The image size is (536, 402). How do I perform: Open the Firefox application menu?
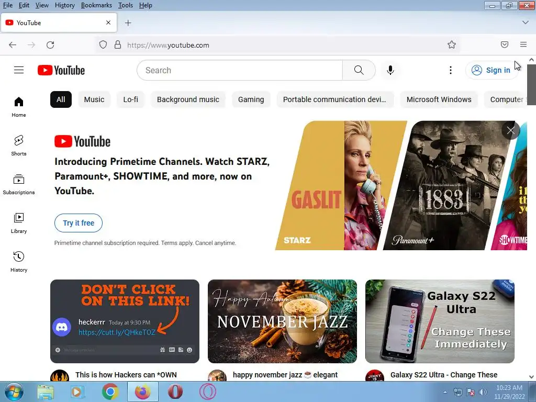pyautogui.click(x=523, y=44)
